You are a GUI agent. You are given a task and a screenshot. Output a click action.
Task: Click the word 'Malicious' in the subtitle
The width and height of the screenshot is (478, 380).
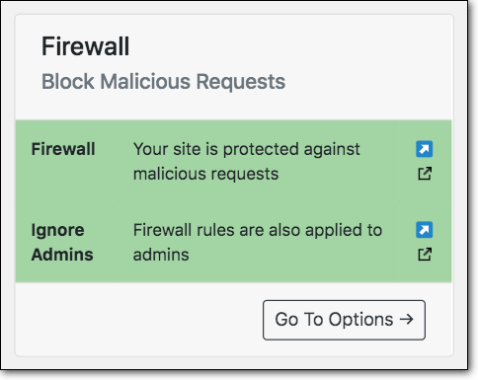145,81
